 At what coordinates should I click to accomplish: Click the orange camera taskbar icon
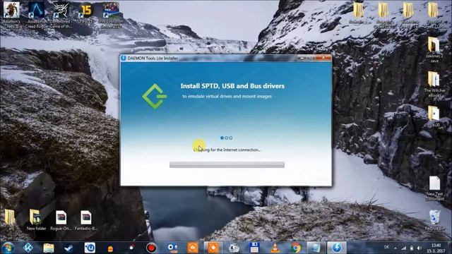(x=193, y=248)
